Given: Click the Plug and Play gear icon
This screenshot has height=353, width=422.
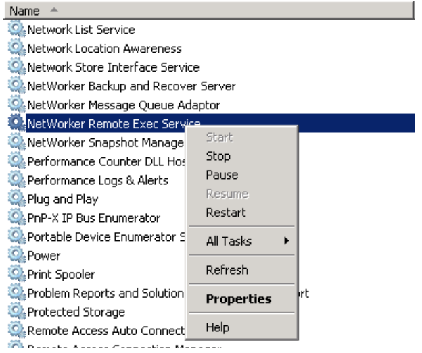Looking at the screenshot, I should coord(17,198).
